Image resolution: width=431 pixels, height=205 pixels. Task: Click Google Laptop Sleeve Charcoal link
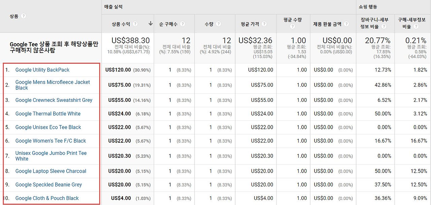tap(51, 171)
